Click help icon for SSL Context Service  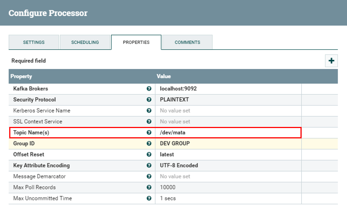(x=149, y=121)
